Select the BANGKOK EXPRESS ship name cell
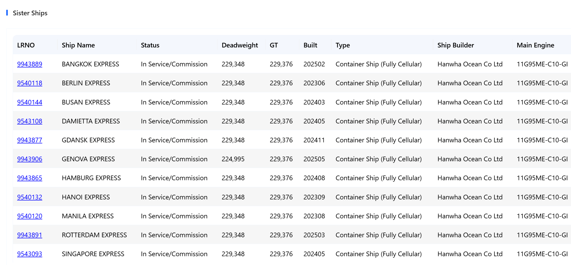 (x=90, y=64)
